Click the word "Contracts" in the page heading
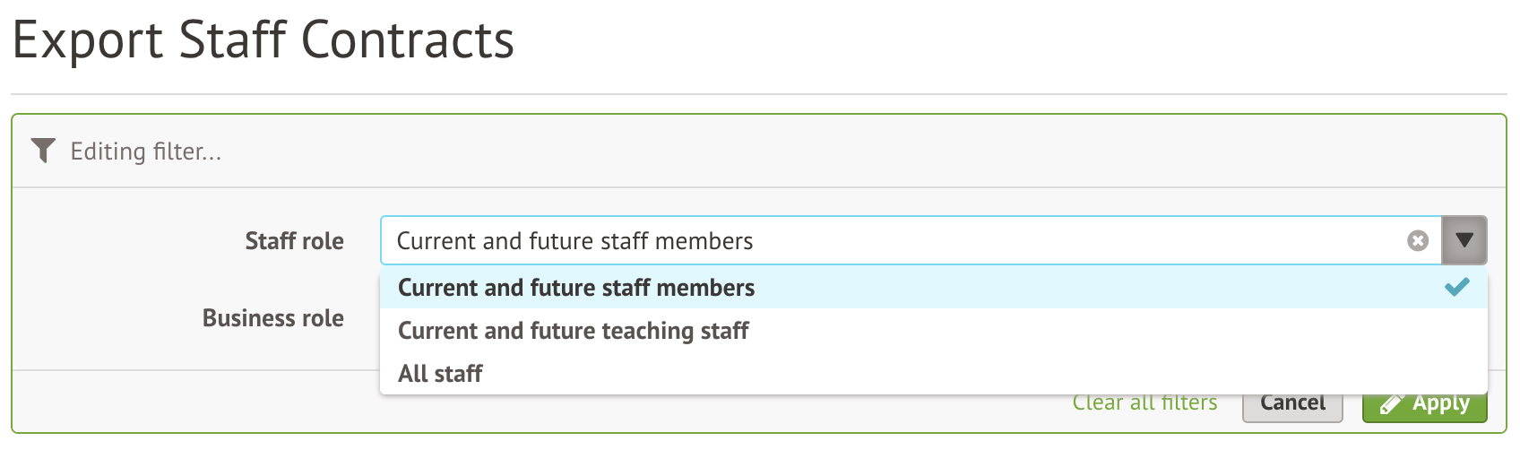The image size is (1520, 450). (407, 40)
